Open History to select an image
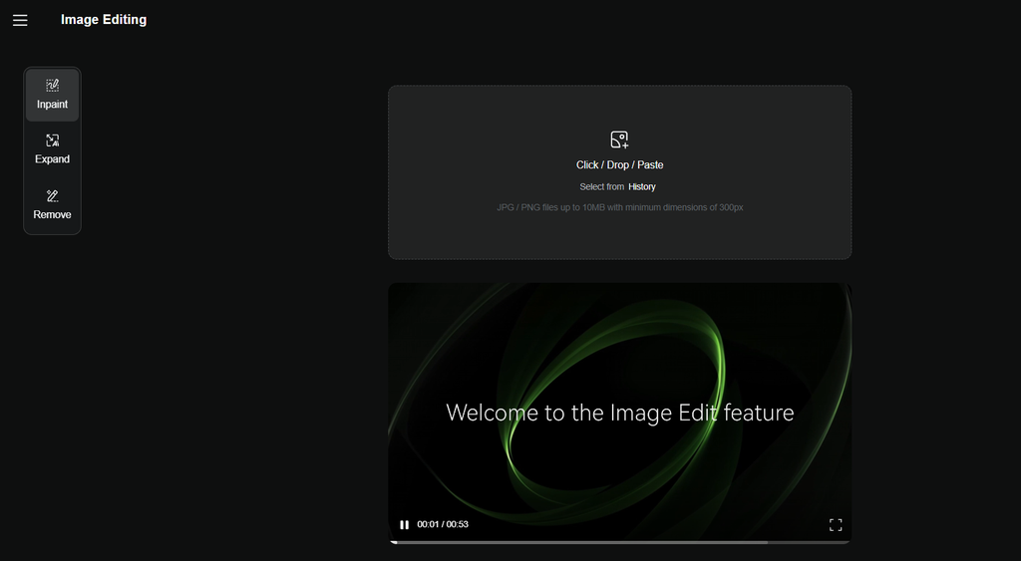Image resolution: width=1021 pixels, height=561 pixels. (642, 187)
